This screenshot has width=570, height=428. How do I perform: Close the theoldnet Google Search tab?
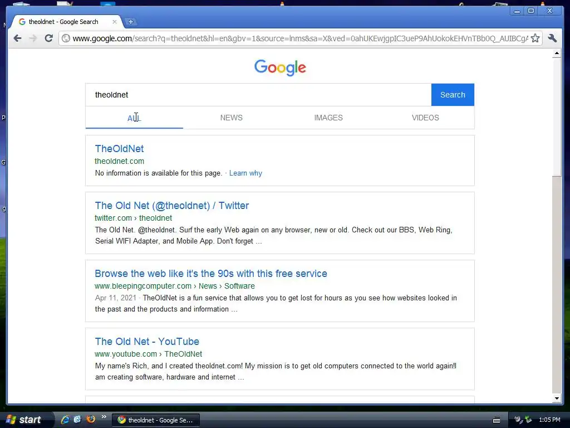115,22
